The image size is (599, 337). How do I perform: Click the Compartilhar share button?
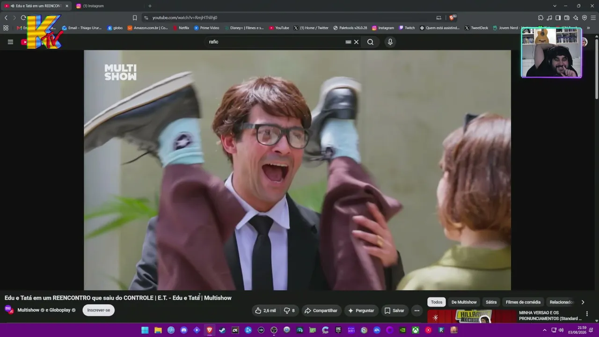321,310
